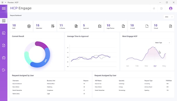Screen dimensions: 177x101
Task: Click the Medical affairs business unit cell
Action: pyautogui.click(x=51, y=84)
